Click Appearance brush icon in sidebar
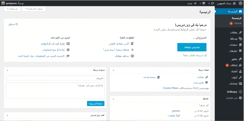Viewport: 244px width, 121px height. pyautogui.click(x=240, y=59)
